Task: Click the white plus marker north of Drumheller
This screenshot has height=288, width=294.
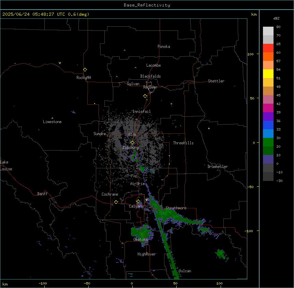Action: coord(209,128)
